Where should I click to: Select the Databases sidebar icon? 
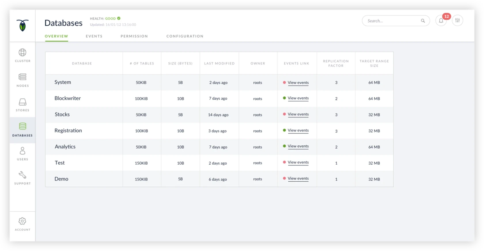pyautogui.click(x=22, y=129)
